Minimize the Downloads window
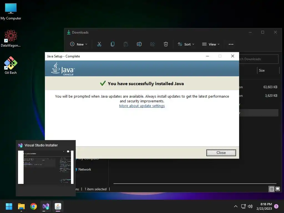284x213 pixels. click(250, 32)
